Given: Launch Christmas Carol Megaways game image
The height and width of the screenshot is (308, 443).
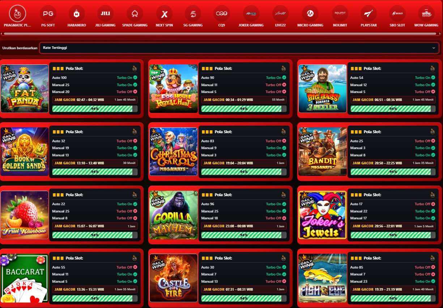Looking at the screenshot, I should point(174,152).
